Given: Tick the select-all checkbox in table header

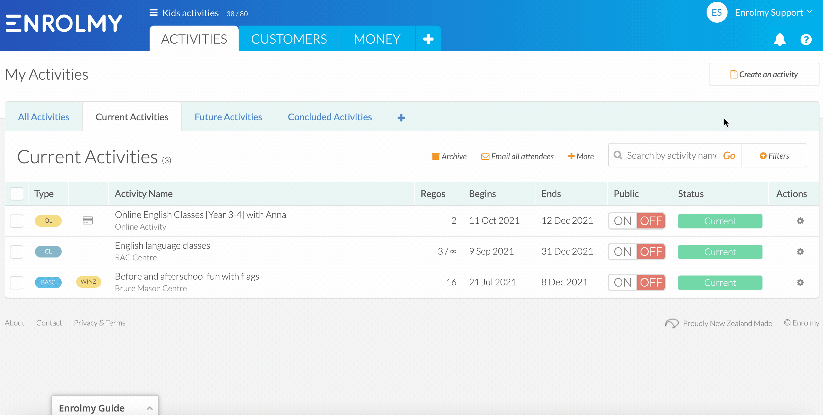Looking at the screenshot, I should point(17,194).
